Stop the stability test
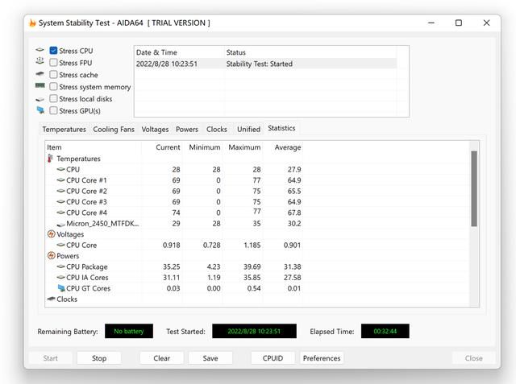516x384 pixels. pyautogui.click(x=99, y=358)
